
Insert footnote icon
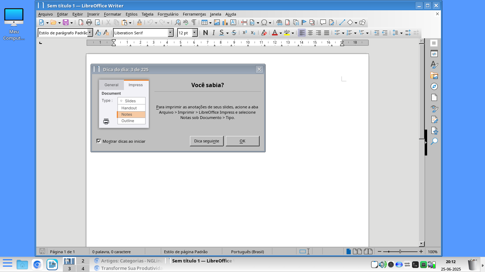coord(287,22)
